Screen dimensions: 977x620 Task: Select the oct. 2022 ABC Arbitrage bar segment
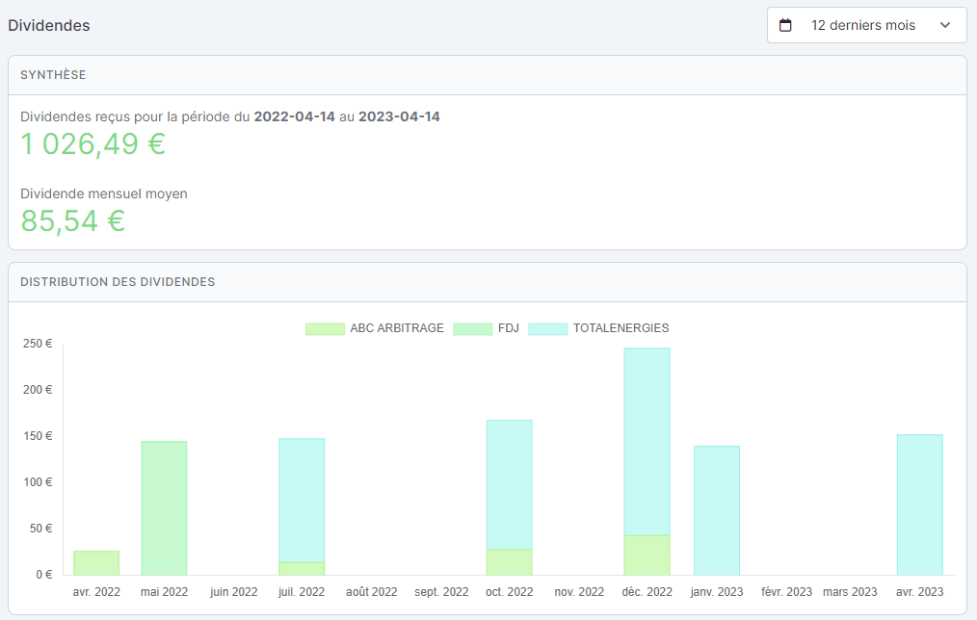(x=509, y=562)
